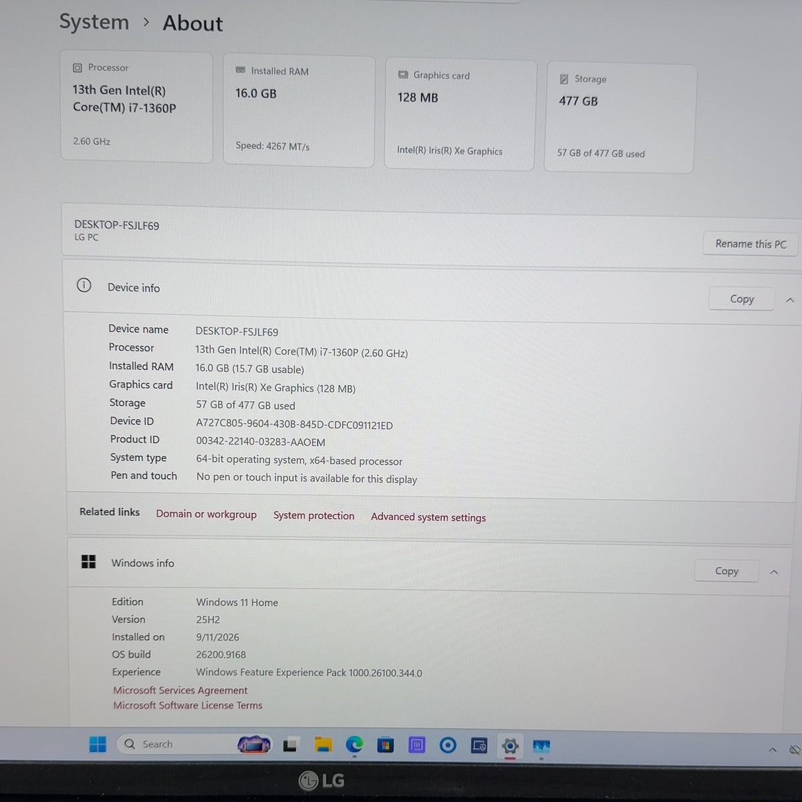Click Installed on date 9/11/2026
Viewport: 802px width, 802px height.
point(217,637)
